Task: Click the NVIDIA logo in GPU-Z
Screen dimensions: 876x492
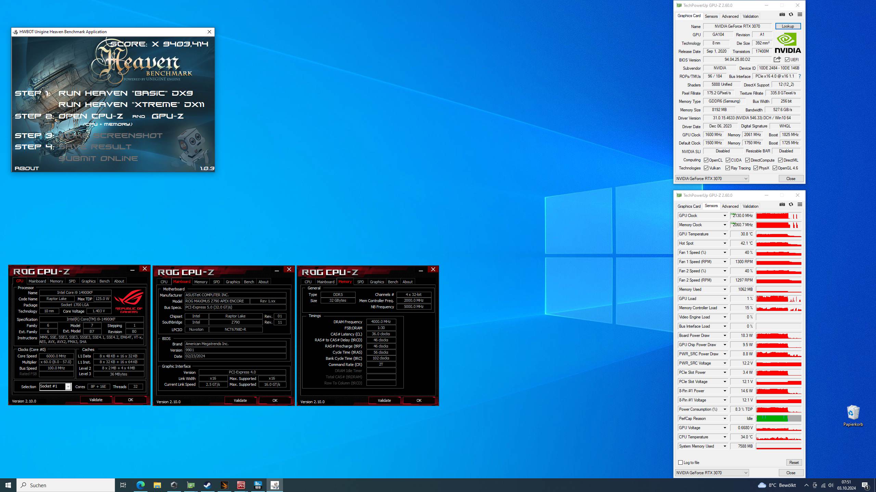Action: pyautogui.click(x=788, y=43)
